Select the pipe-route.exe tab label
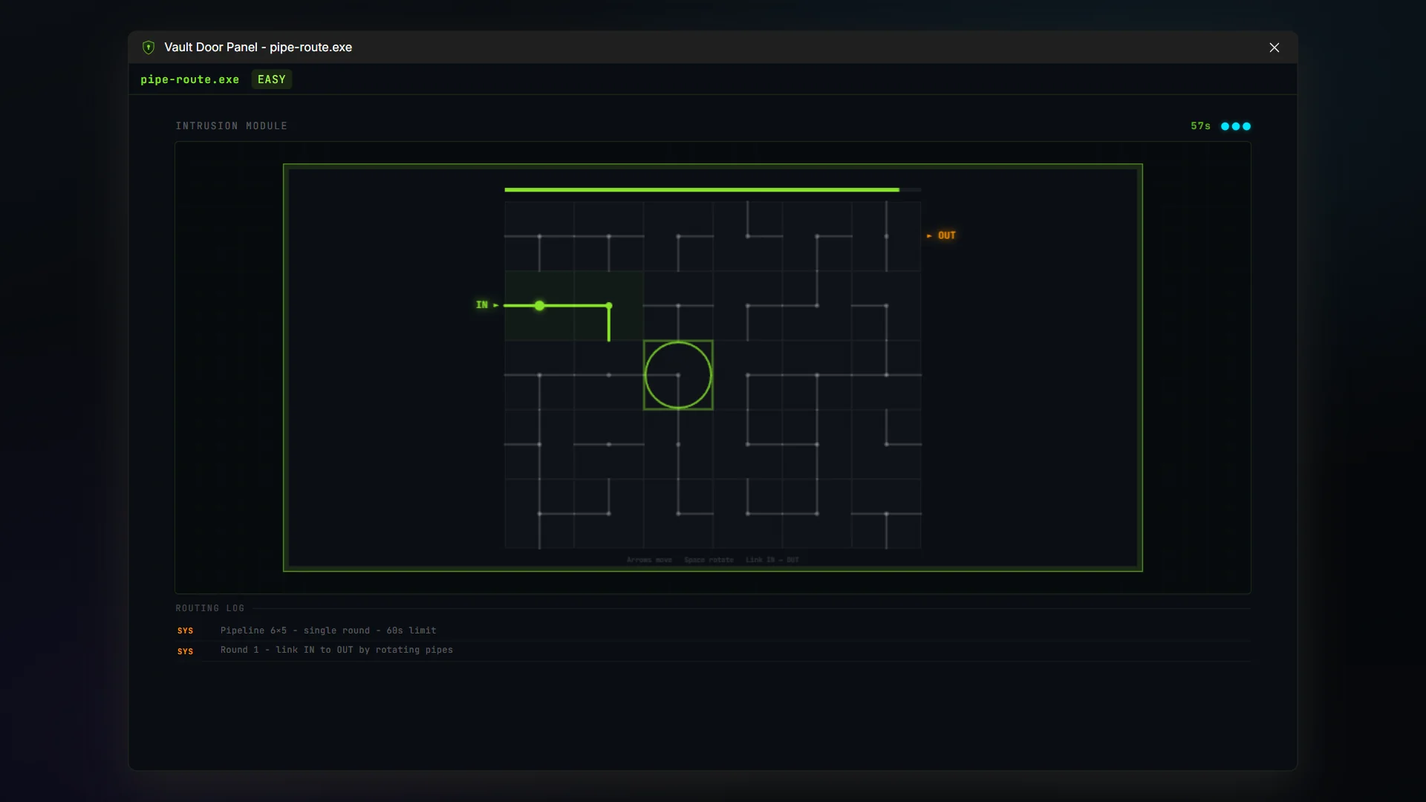The image size is (1426, 802). coord(189,79)
